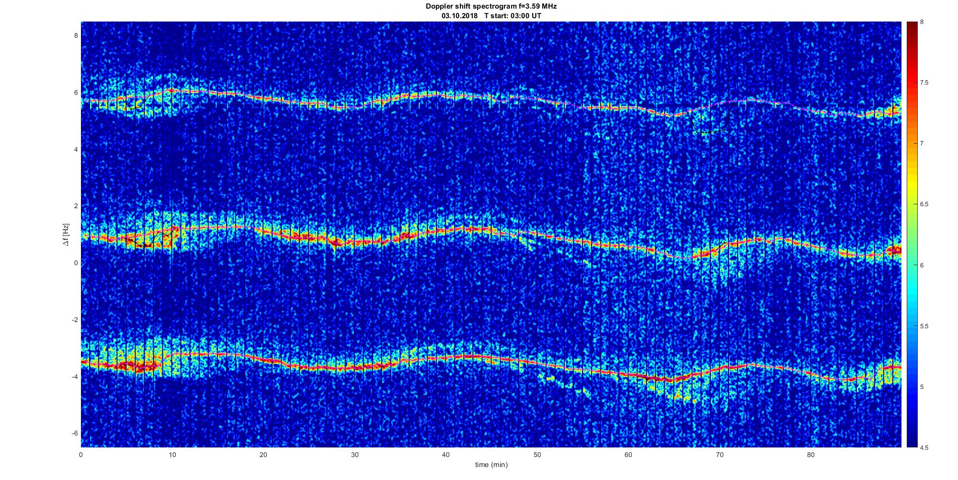Click the x-axis tick label 30
Image resolution: width=958 pixels, height=480 pixels.
354,455
